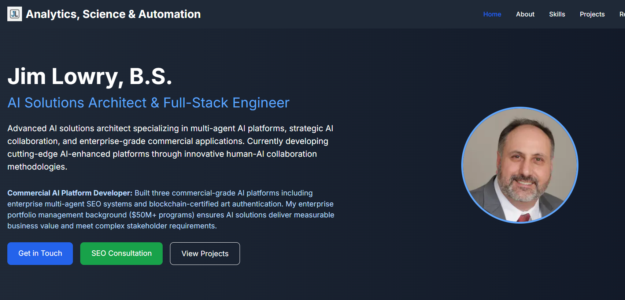The height and width of the screenshot is (300, 625).
Task: Open the Analytics, Science & Automation site title
Action: tap(113, 14)
